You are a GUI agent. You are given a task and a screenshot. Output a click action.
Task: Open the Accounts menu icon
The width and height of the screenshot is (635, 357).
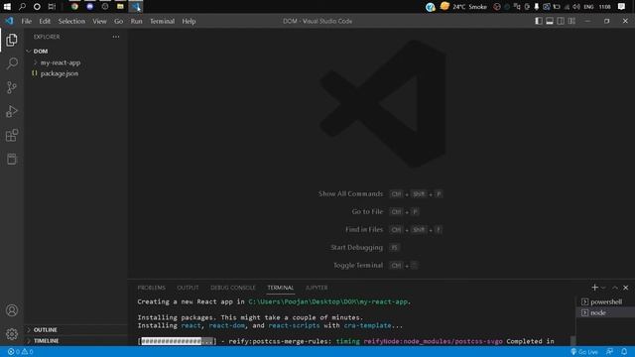12,310
